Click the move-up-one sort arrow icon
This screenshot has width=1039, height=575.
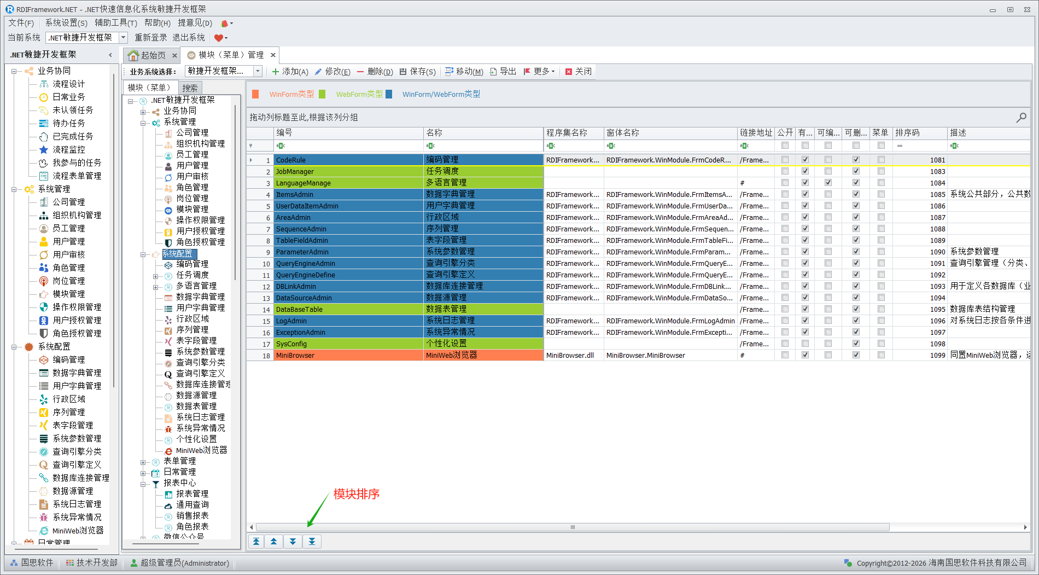point(274,542)
